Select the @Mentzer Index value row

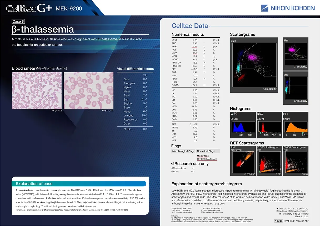pyautogui.click(x=183, y=168)
